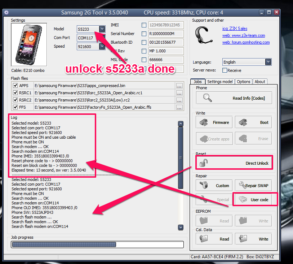This screenshot has height=264, width=293.
Task: Click the Read Info magnifier icon
Action: point(208,98)
